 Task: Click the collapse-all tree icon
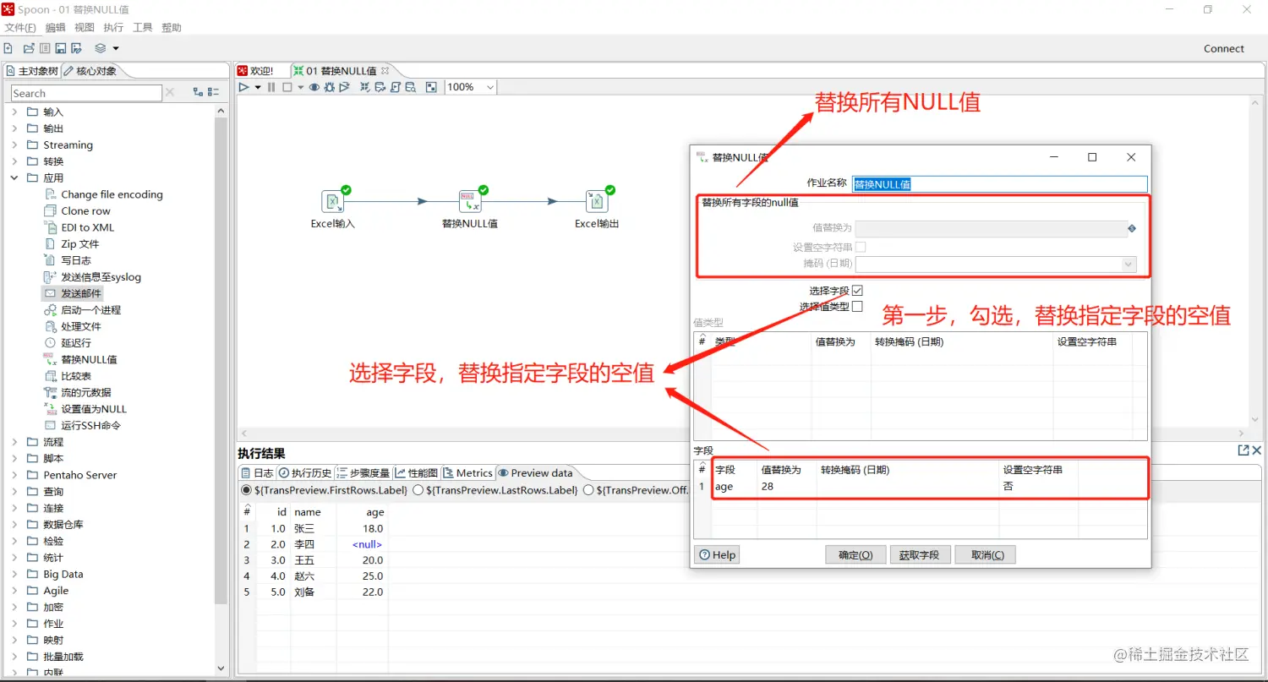[x=214, y=92]
